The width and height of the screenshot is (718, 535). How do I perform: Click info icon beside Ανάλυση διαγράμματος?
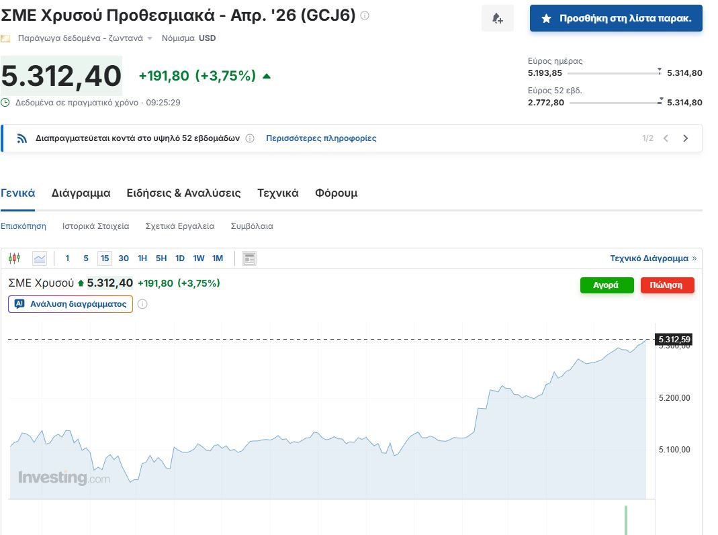point(142,304)
